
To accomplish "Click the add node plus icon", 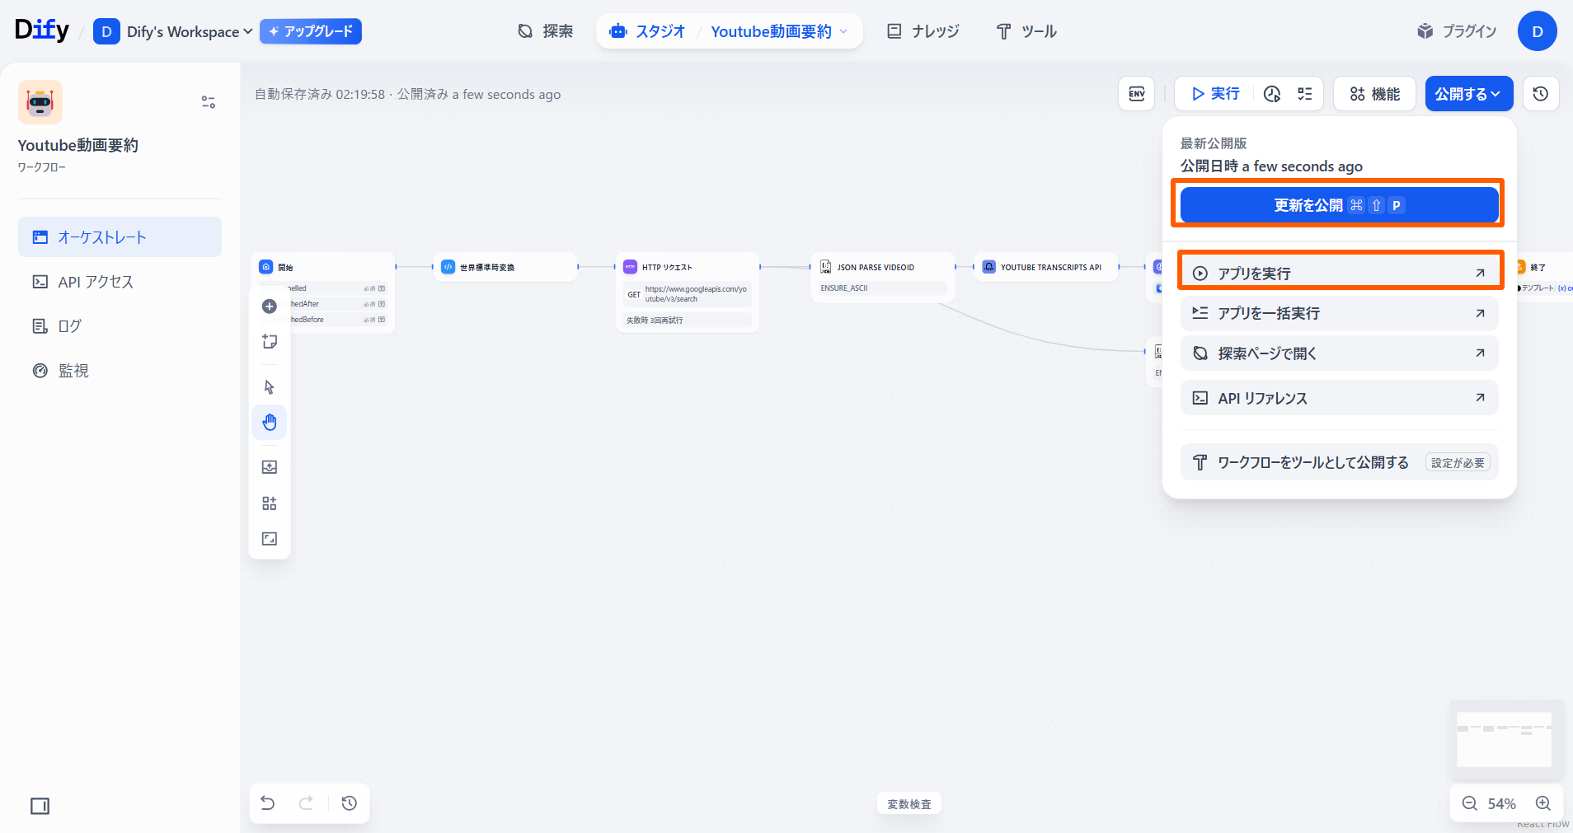I will point(270,307).
